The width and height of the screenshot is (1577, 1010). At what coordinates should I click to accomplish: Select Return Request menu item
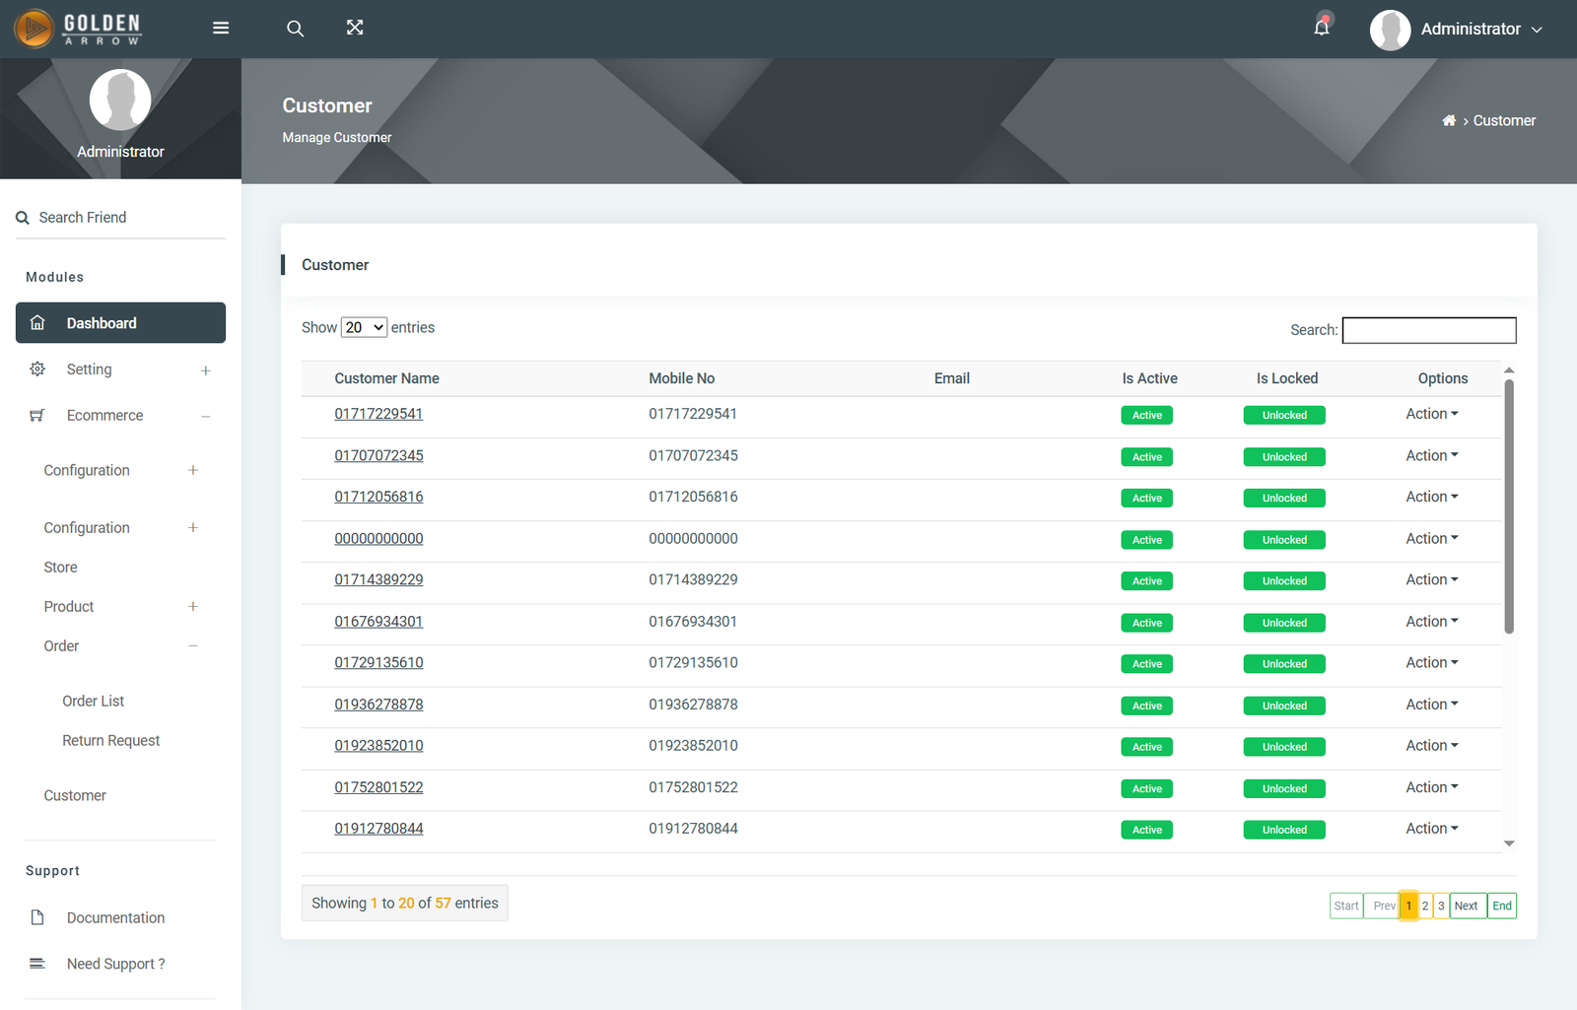pos(110,741)
